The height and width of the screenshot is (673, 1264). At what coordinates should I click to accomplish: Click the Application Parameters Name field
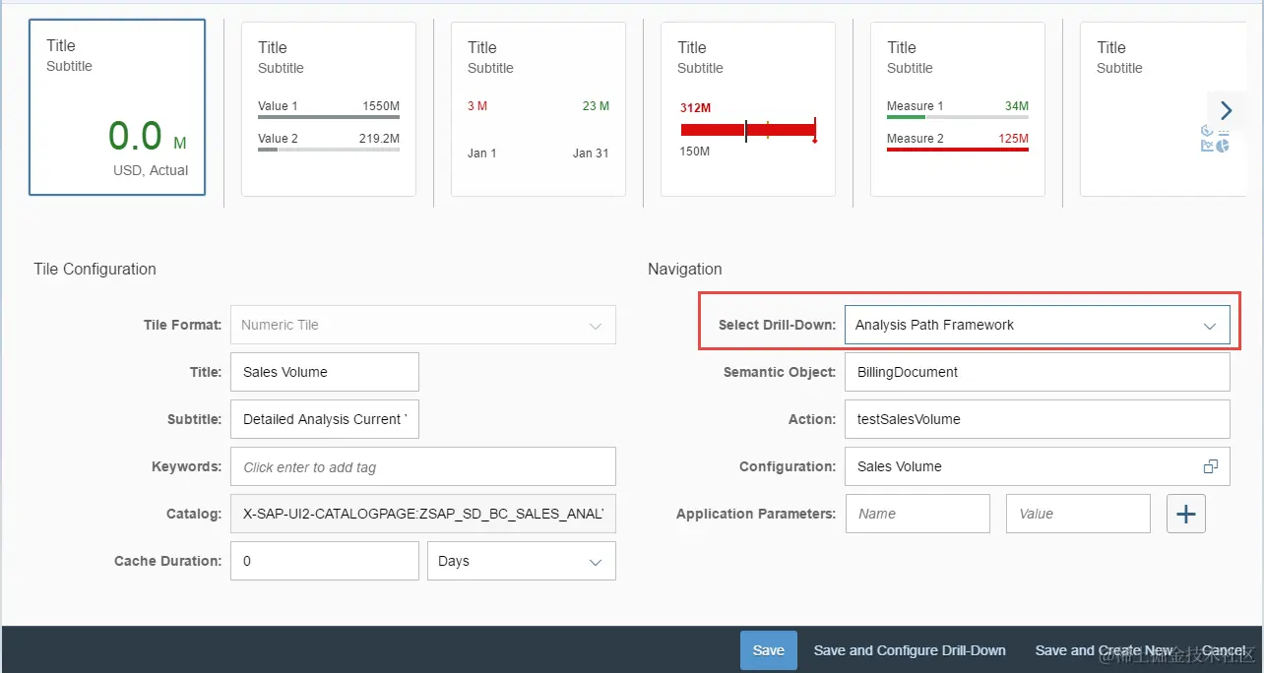tap(917, 514)
